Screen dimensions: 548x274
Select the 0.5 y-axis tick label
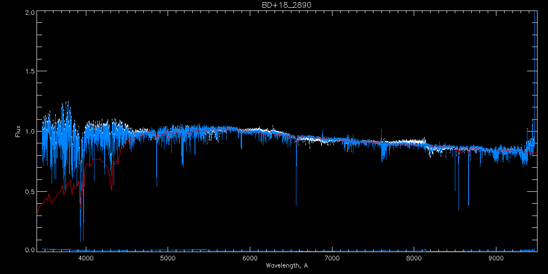(x=30, y=191)
